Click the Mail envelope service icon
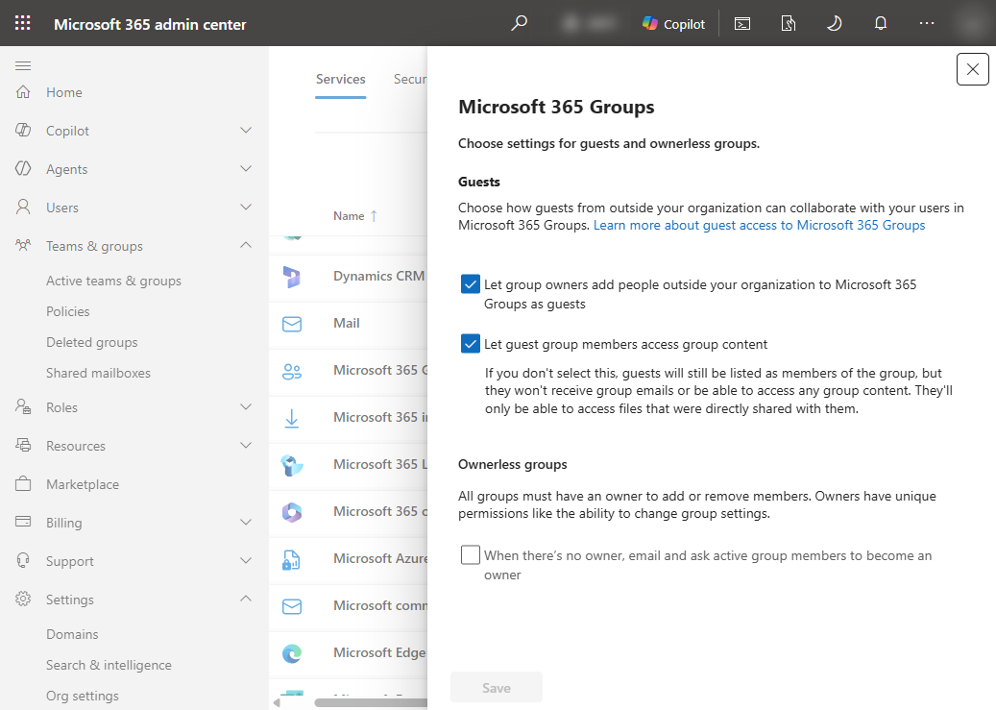Image resolution: width=996 pixels, height=710 pixels. (x=292, y=324)
